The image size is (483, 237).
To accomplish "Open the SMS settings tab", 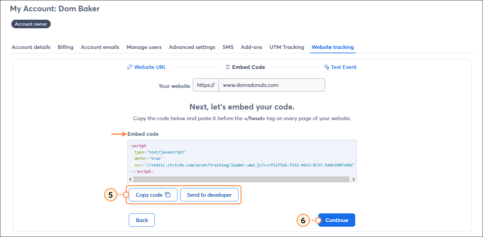I will [x=228, y=47].
